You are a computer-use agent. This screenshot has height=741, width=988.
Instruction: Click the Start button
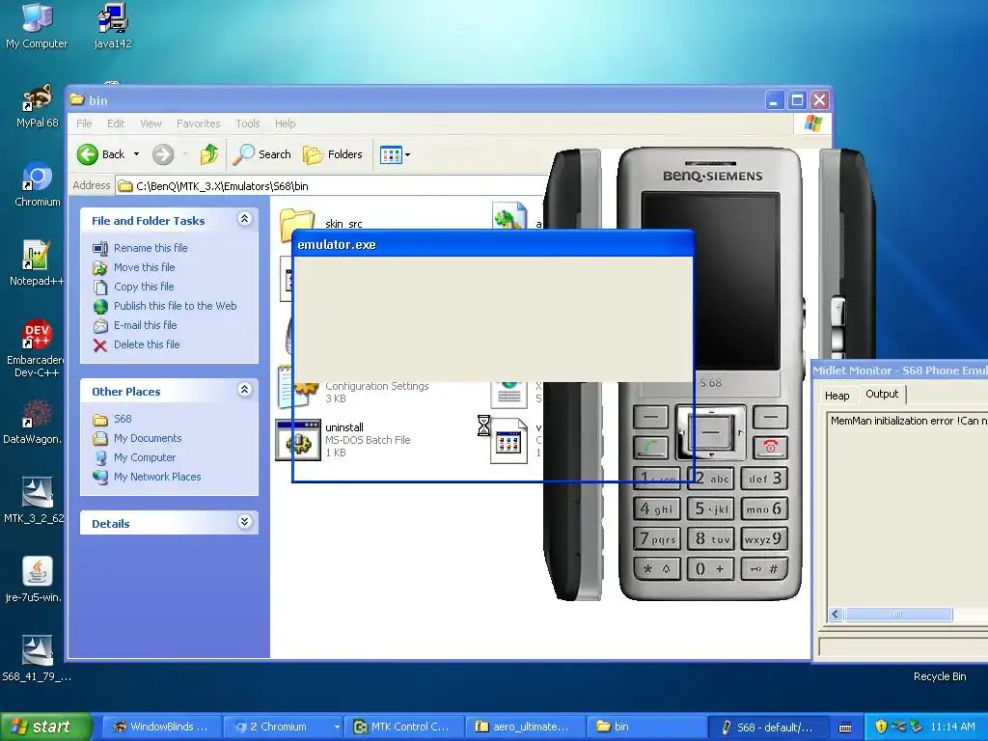tap(45, 727)
